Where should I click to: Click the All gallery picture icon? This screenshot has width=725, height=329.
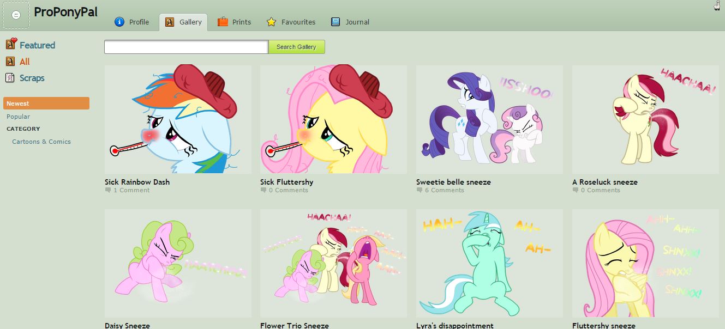pos(10,62)
